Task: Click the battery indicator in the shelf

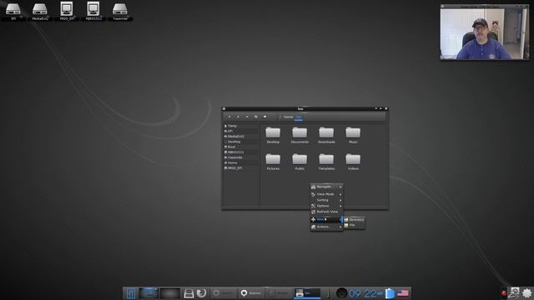Action: coord(390,292)
